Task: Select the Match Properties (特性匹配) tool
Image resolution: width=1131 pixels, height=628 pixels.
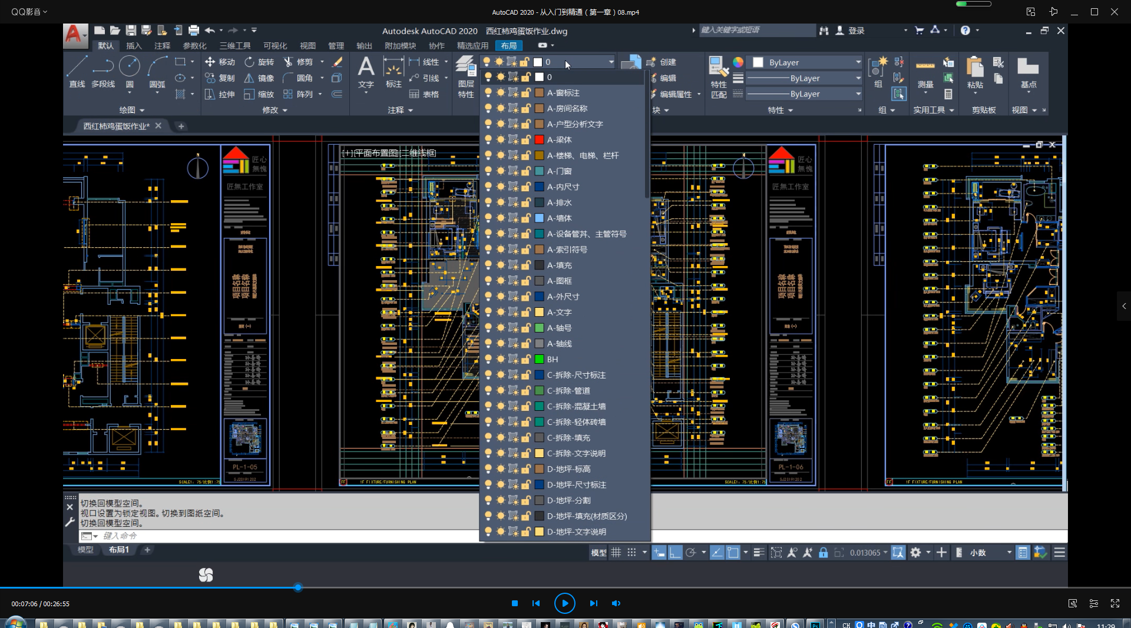Action: (719, 77)
